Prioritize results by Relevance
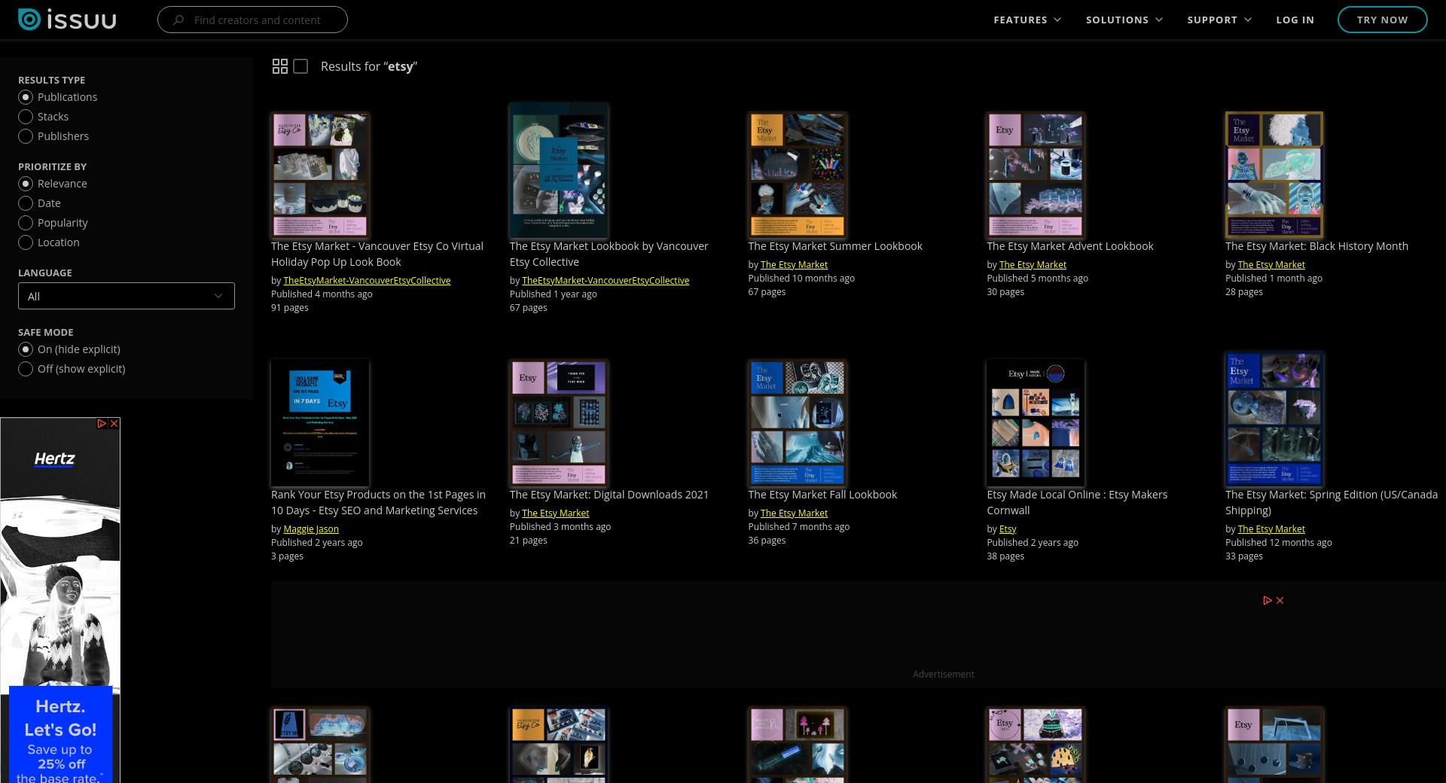The image size is (1446, 783). tap(53, 184)
